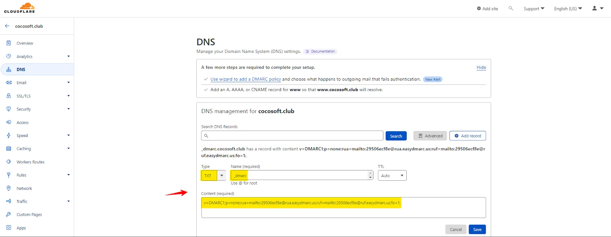Click the DNS network tree icon
The height and width of the screenshot is (237, 611).
pos(9,70)
